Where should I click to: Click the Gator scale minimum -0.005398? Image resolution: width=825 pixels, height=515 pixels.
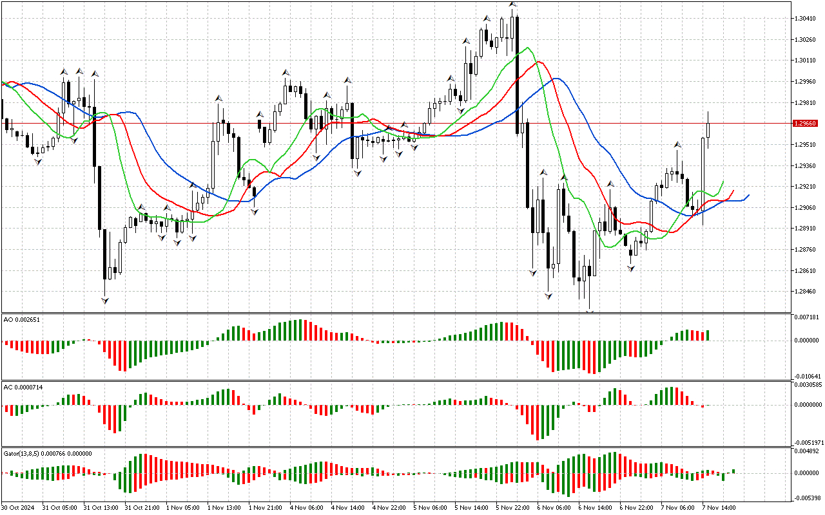809,498
